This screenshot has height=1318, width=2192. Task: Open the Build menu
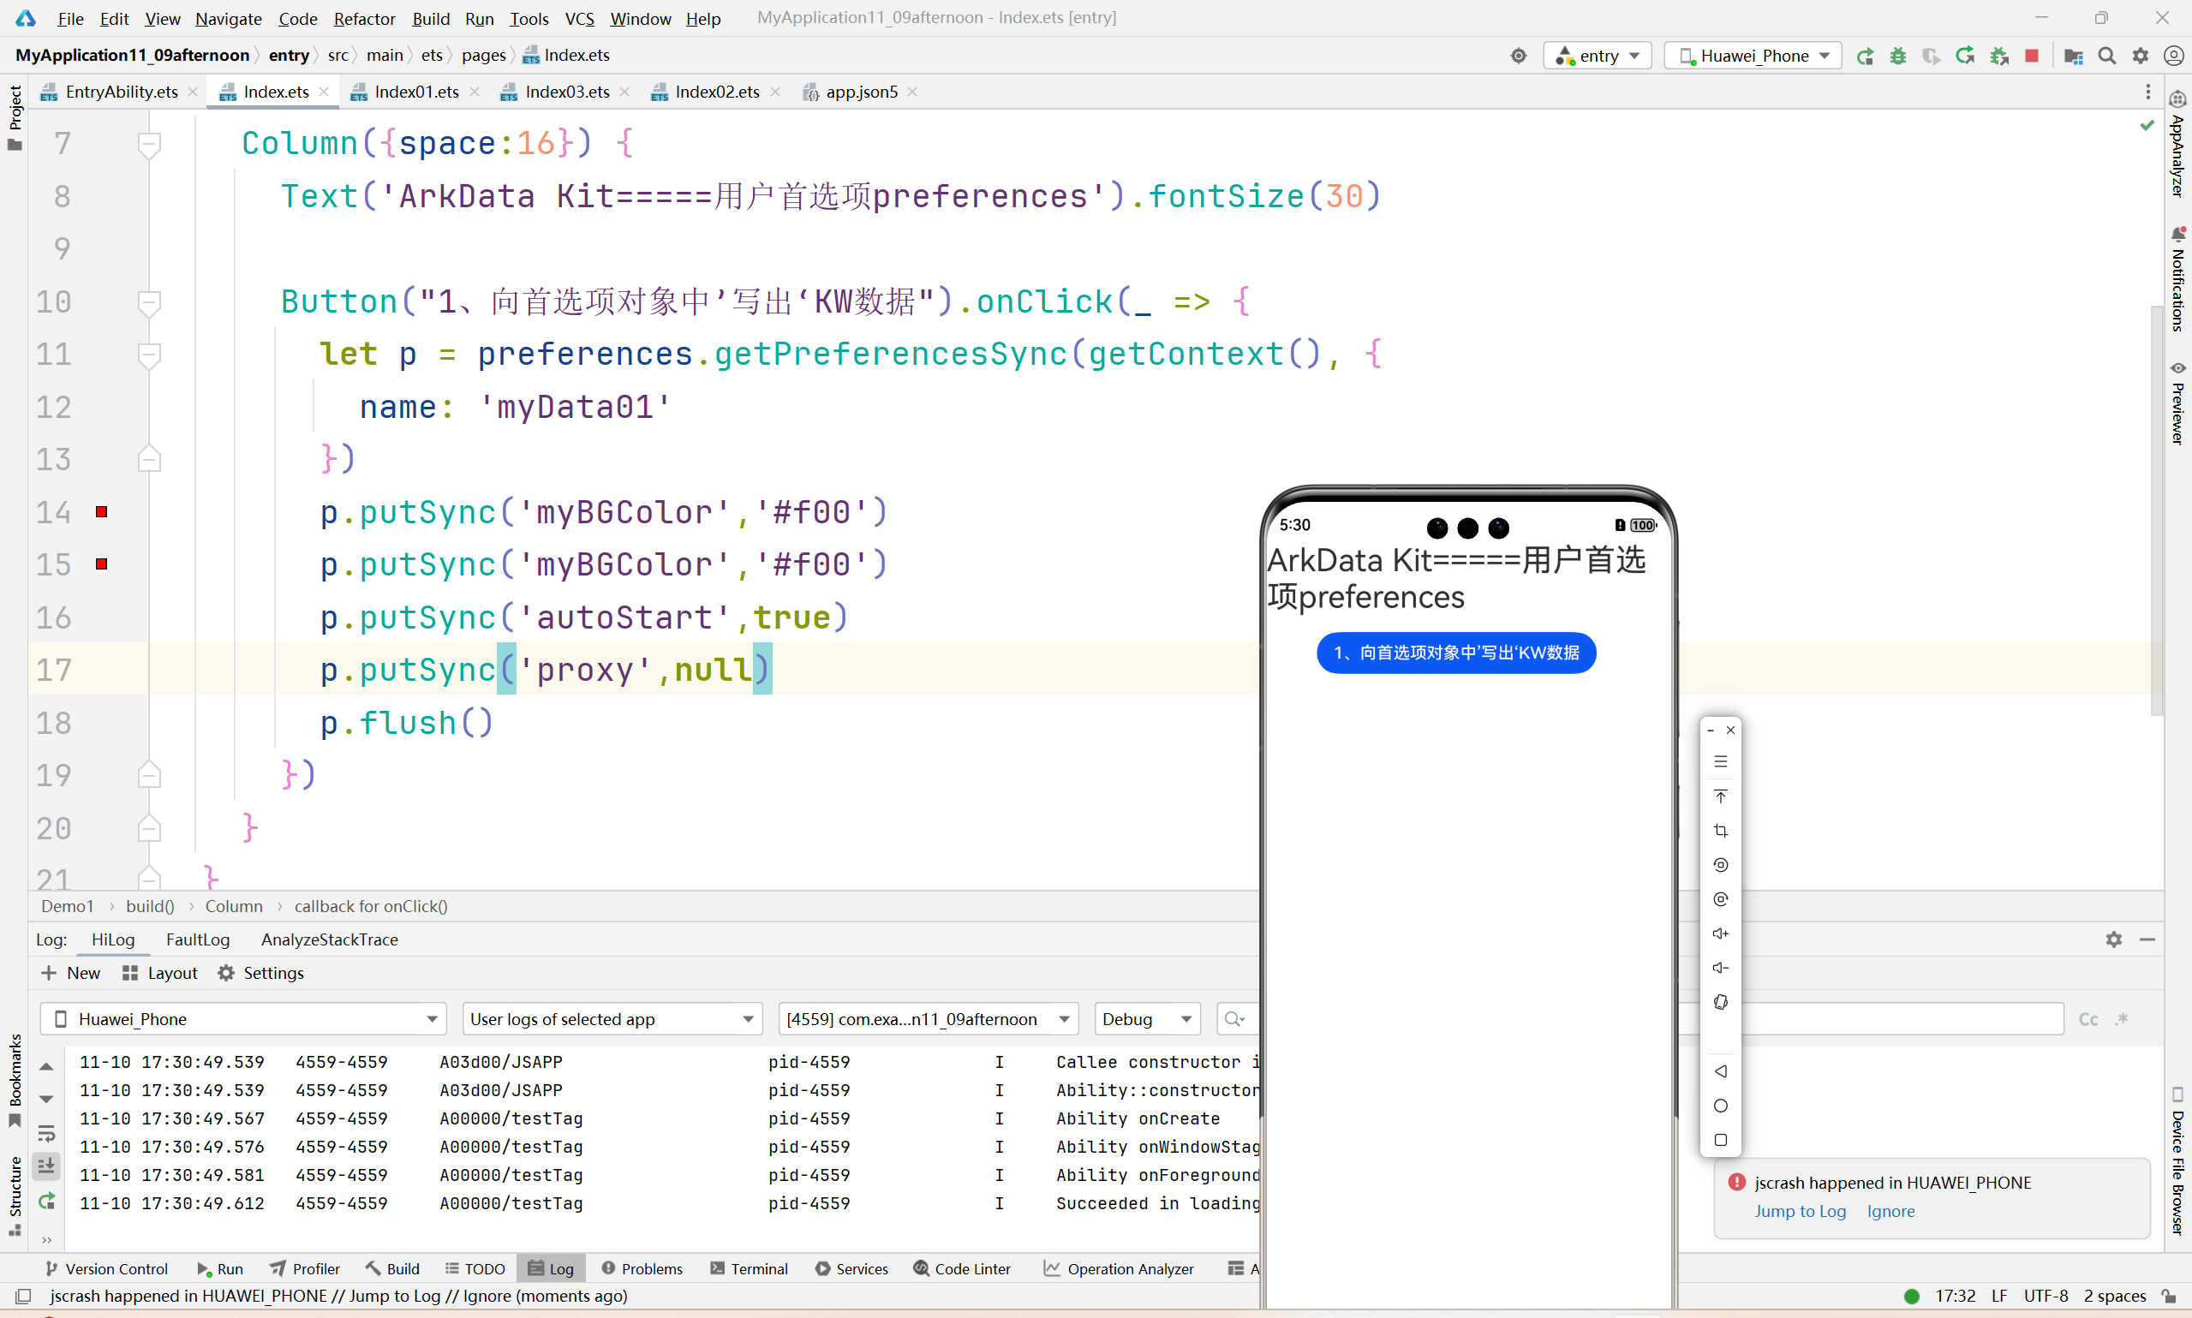click(x=431, y=19)
